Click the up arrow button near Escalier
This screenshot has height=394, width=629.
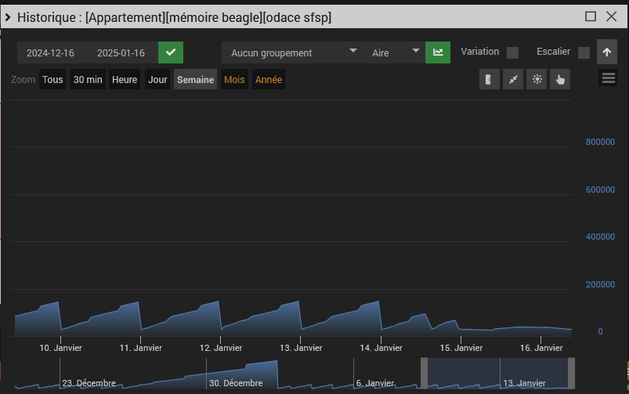point(606,52)
